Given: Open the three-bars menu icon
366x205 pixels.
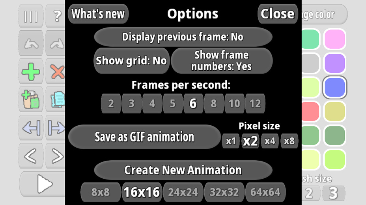Looking at the screenshot, I should 31,16.
